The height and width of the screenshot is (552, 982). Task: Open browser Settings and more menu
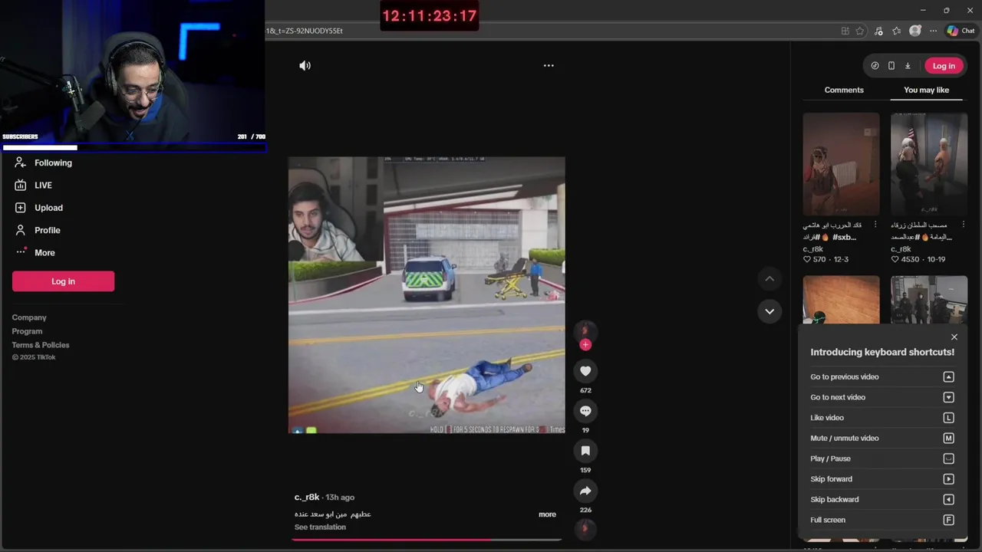pos(933,31)
